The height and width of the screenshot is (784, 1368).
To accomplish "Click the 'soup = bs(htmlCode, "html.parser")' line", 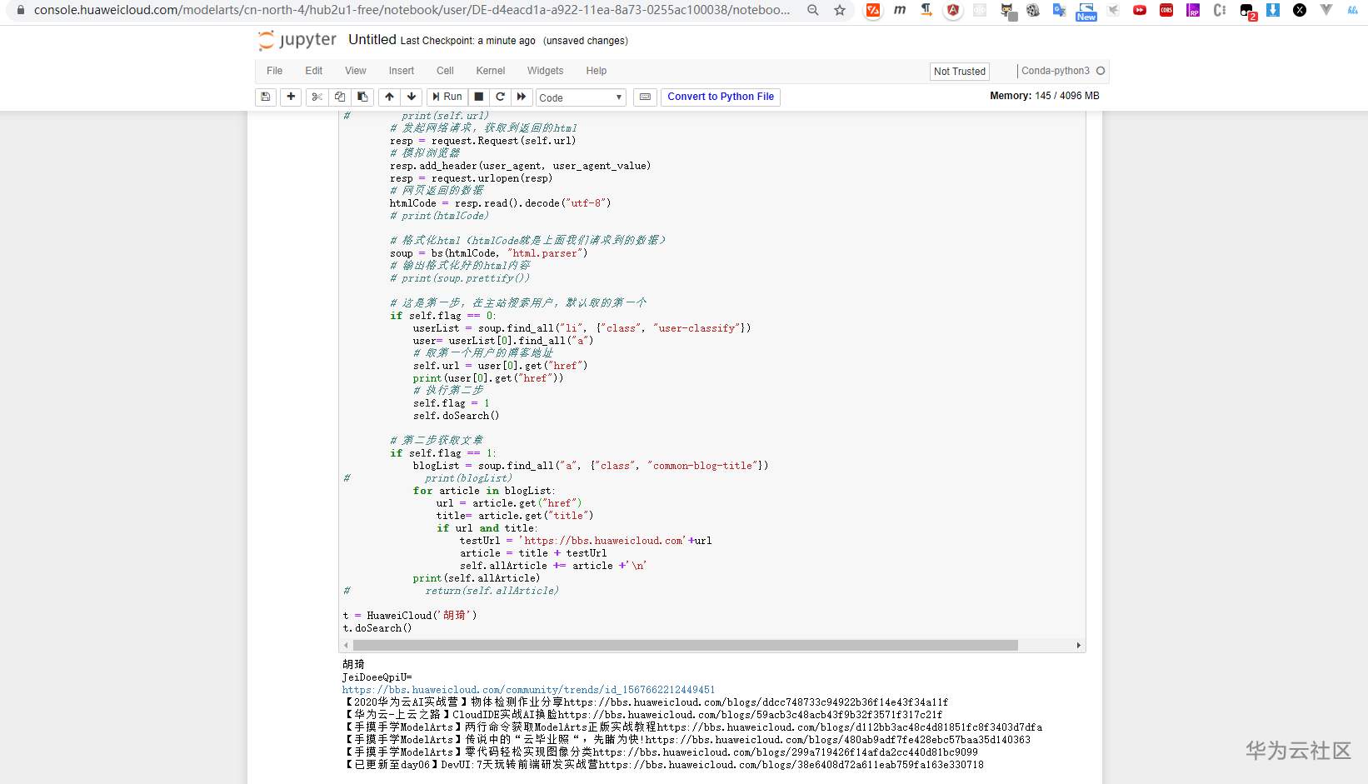I will (x=488, y=253).
